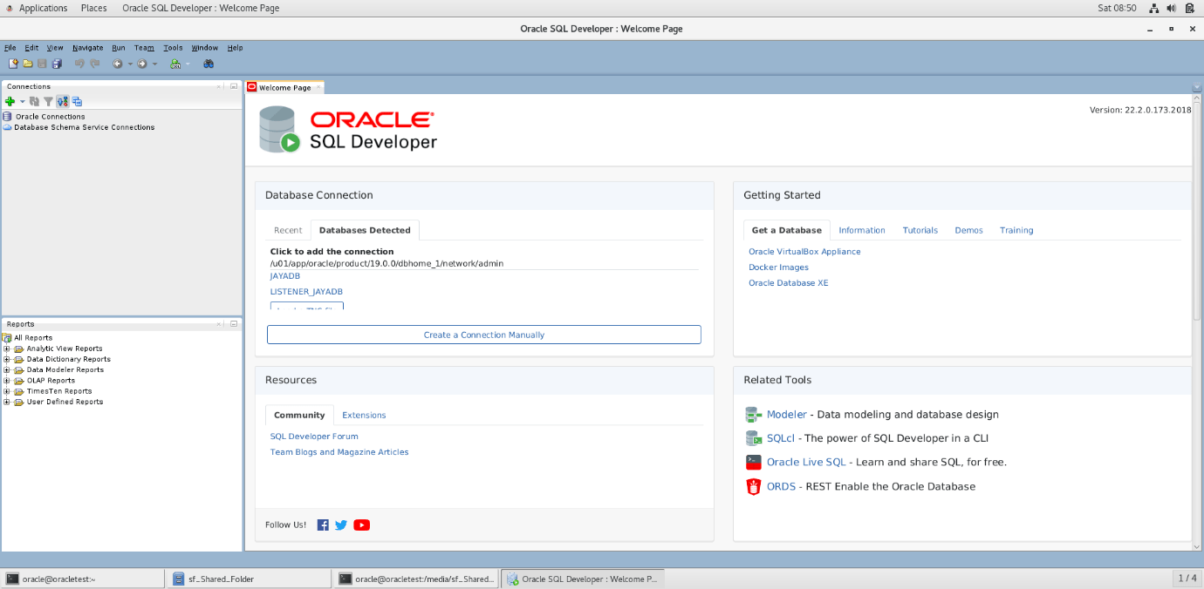The image size is (1204, 589).
Task: Click the Search binoculars icon in the toolbar
Action: pos(209,64)
